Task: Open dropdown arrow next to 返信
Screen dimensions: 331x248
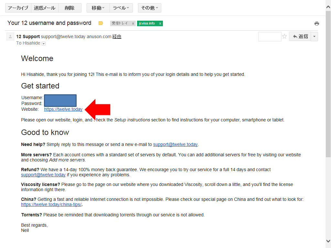Action: click(x=314, y=36)
